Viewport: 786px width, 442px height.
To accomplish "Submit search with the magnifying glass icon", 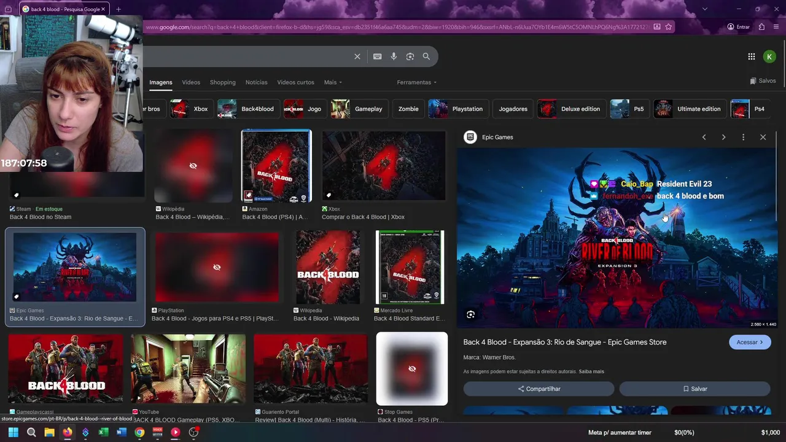I will click(426, 56).
